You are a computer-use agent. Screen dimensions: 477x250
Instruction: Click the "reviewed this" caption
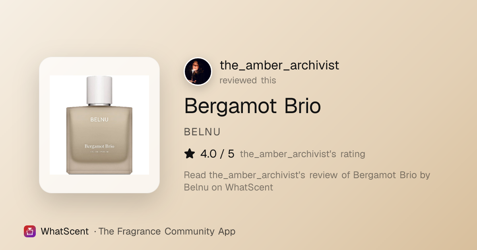click(248, 80)
